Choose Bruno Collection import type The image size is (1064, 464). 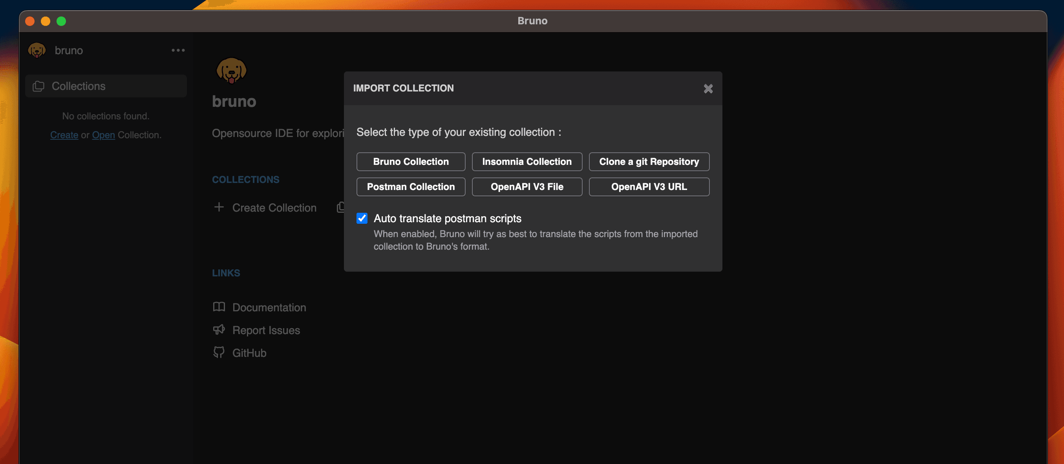411,162
